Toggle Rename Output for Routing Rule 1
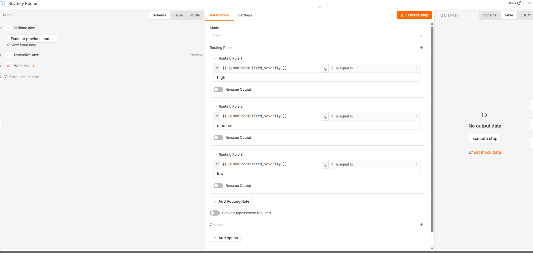The image size is (533, 253). pyautogui.click(x=218, y=90)
